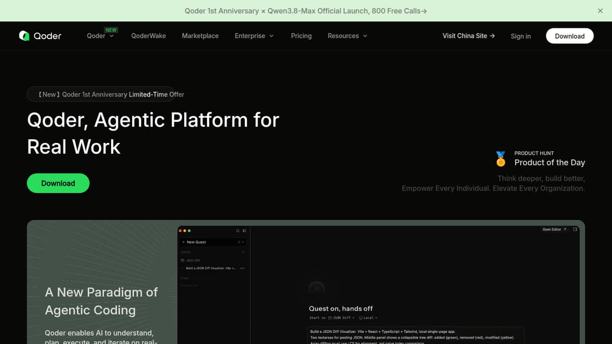Click the 'Think deeper, build better,' tagline

(541, 179)
